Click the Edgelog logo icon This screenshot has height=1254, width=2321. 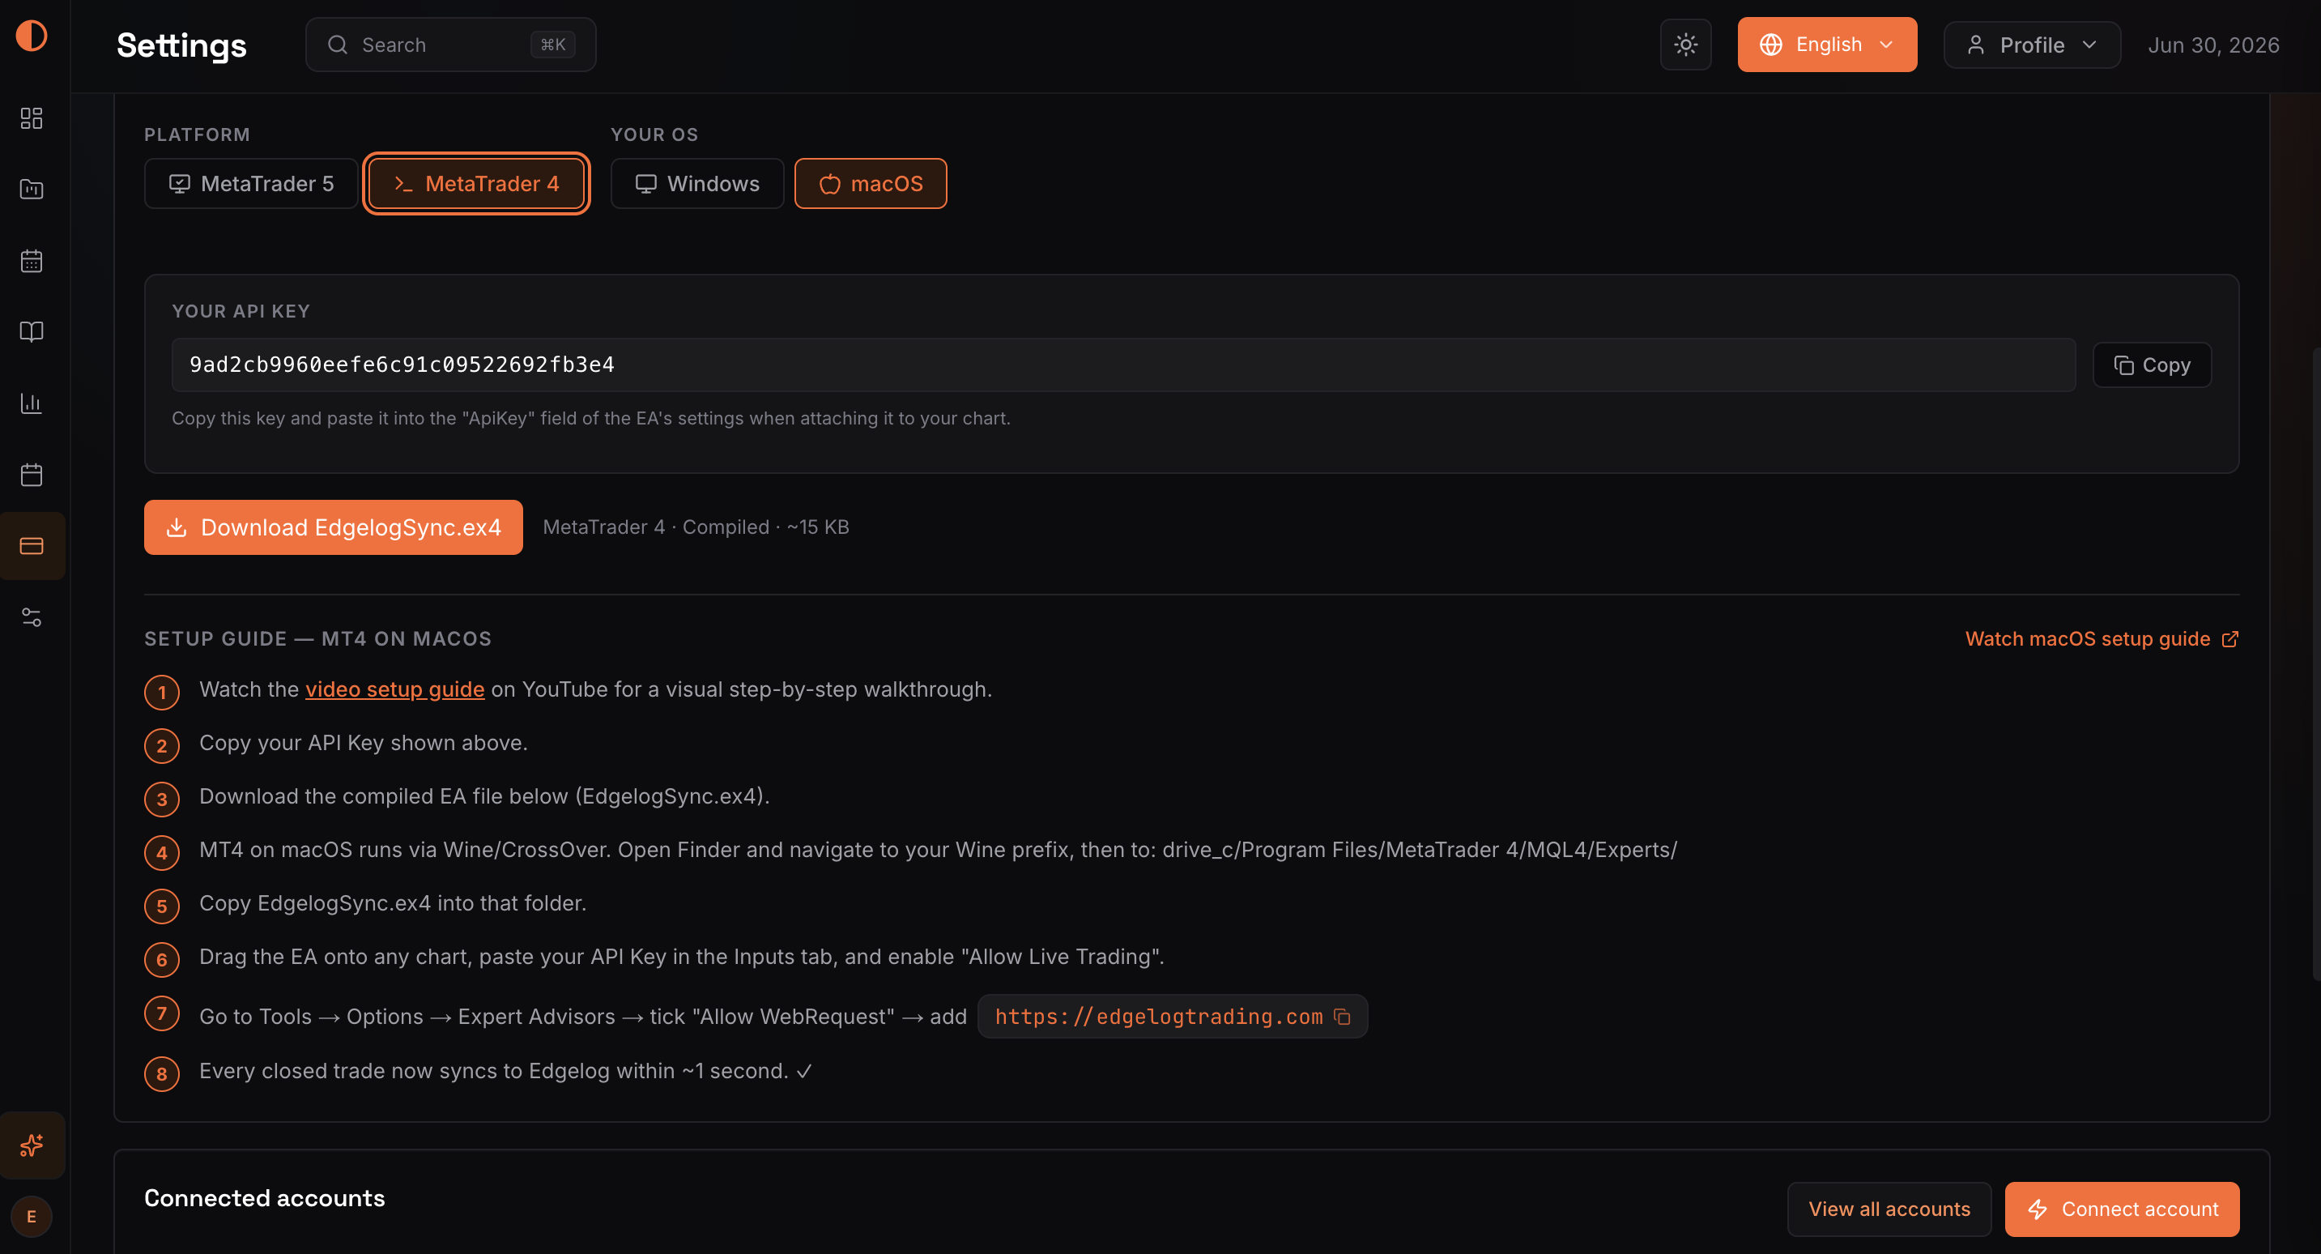coord(32,36)
